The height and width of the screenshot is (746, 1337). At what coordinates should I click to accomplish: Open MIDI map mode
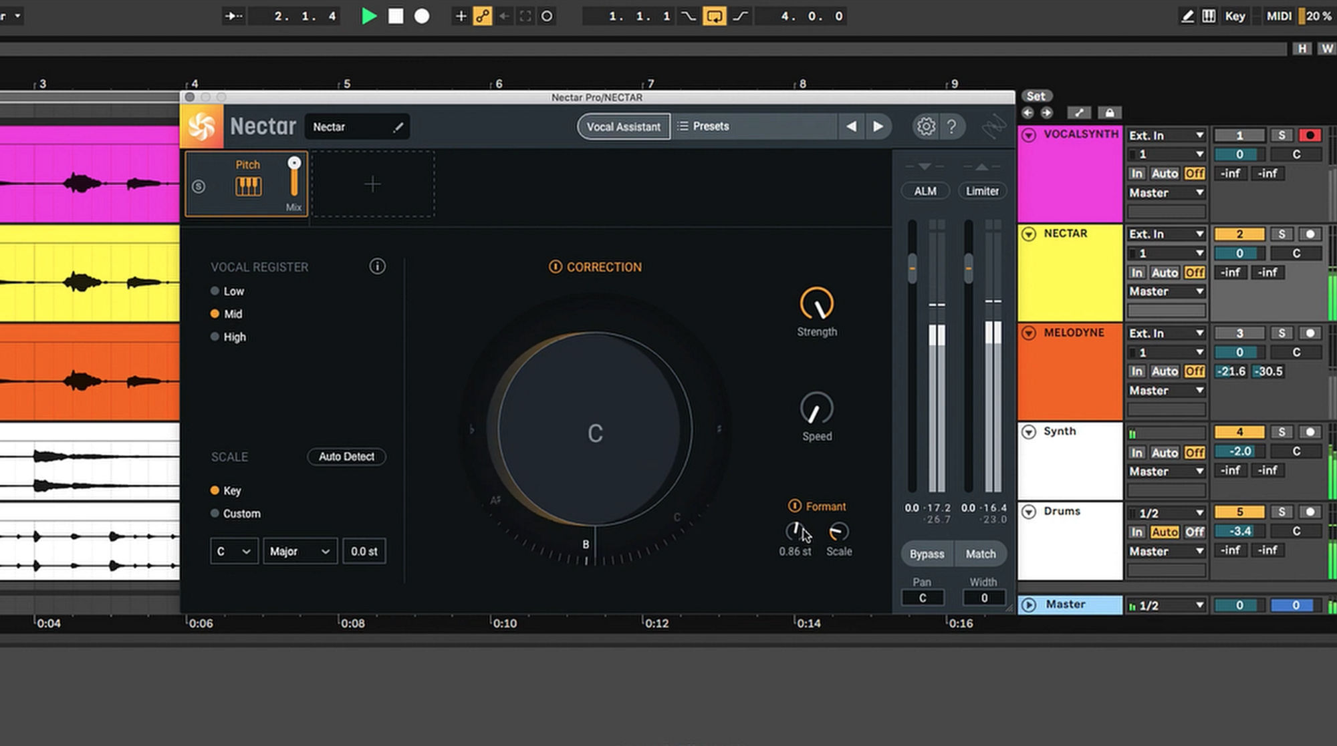pyautogui.click(x=1278, y=16)
